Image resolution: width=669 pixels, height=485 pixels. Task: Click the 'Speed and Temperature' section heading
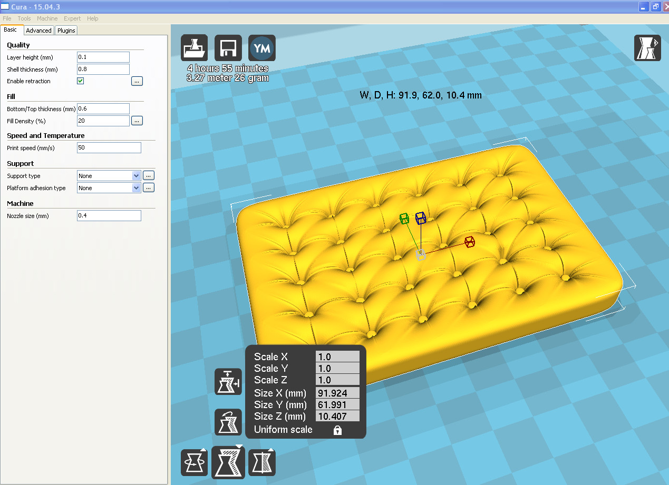[x=46, y=135]
